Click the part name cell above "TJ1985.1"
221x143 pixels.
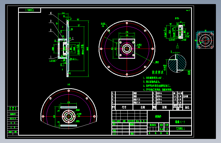coord(180,122)
